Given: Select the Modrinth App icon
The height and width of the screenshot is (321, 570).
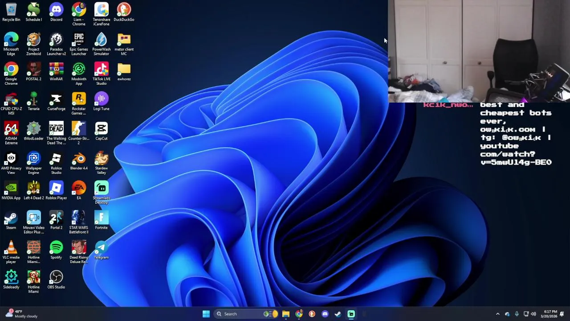Looking at the screenshot, I should (x=79, y=74).
